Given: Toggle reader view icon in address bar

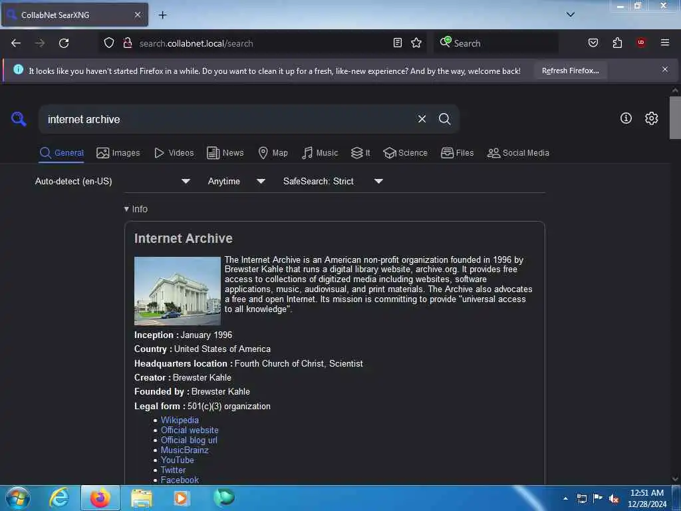Looking at the screenshot, I should [398, 43].
